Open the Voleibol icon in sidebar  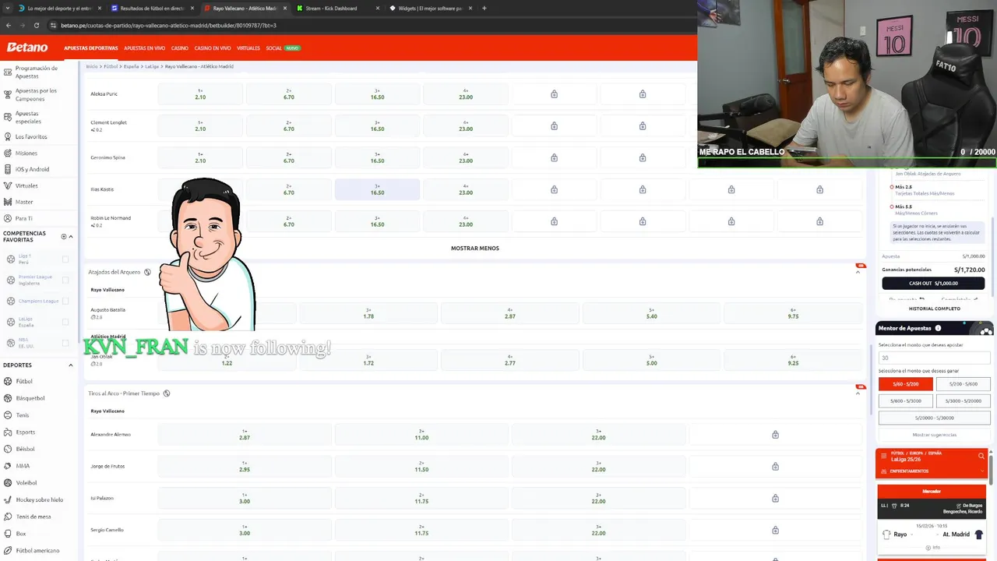tap(8, 482)
